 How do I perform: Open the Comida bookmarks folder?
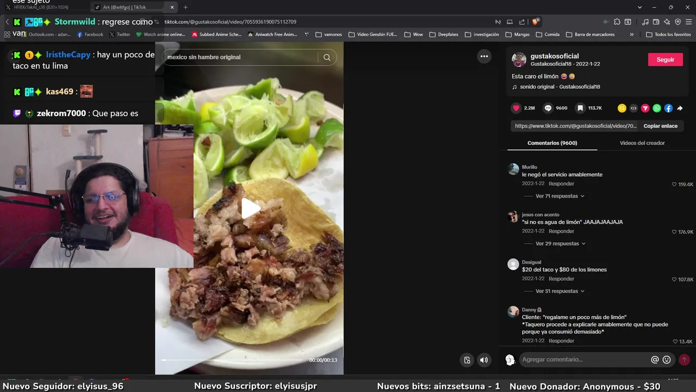point(548,34)
